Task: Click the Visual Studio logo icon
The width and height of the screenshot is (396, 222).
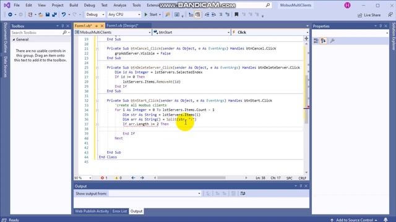Action: click(x=7, y=5)
